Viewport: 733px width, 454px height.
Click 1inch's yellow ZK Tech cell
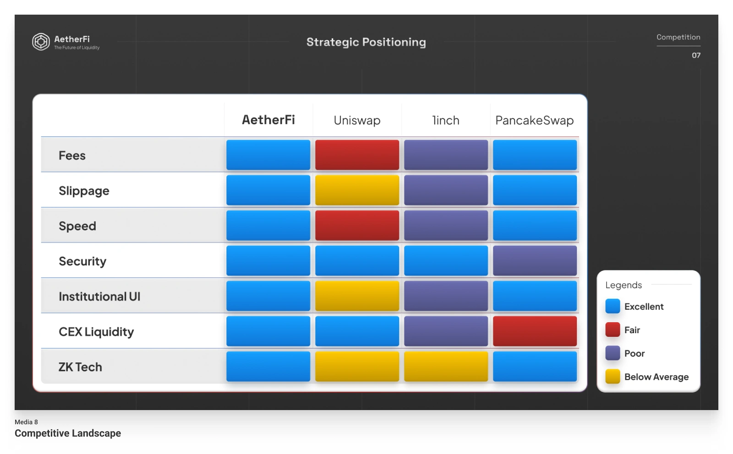tap(446, 367)
